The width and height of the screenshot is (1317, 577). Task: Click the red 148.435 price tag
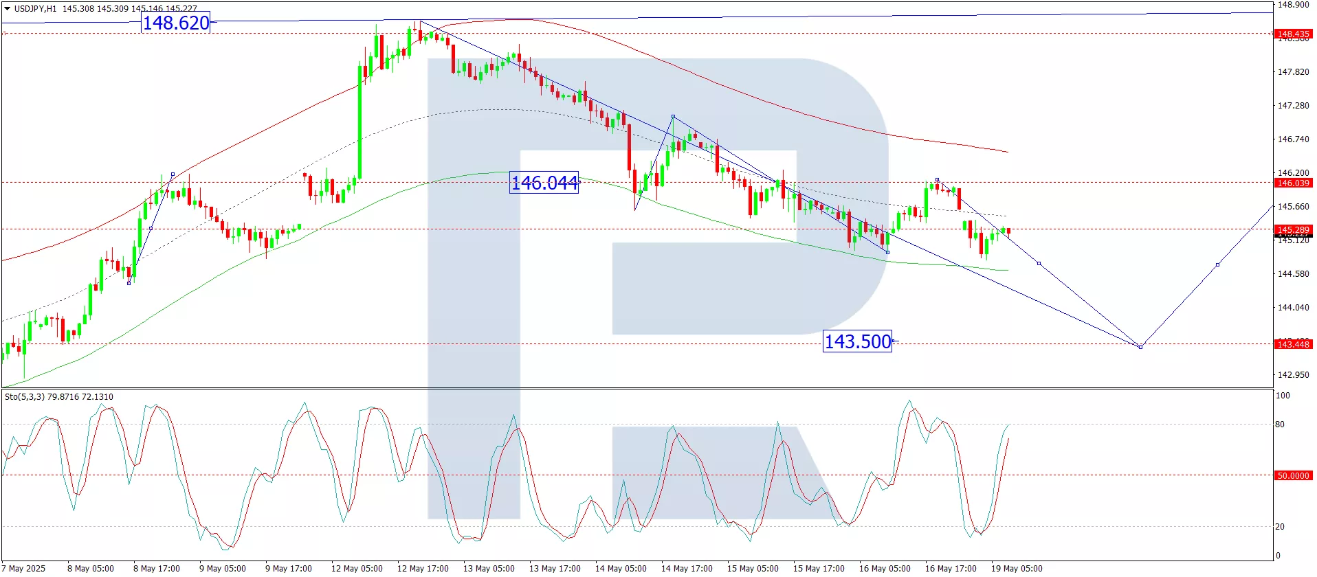point(1292,34)
